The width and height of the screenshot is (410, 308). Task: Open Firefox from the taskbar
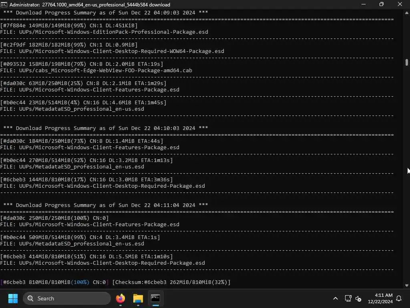(x=121, y=298)
